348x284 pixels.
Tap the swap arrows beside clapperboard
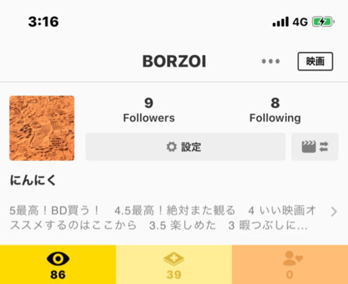click(324, 147)
